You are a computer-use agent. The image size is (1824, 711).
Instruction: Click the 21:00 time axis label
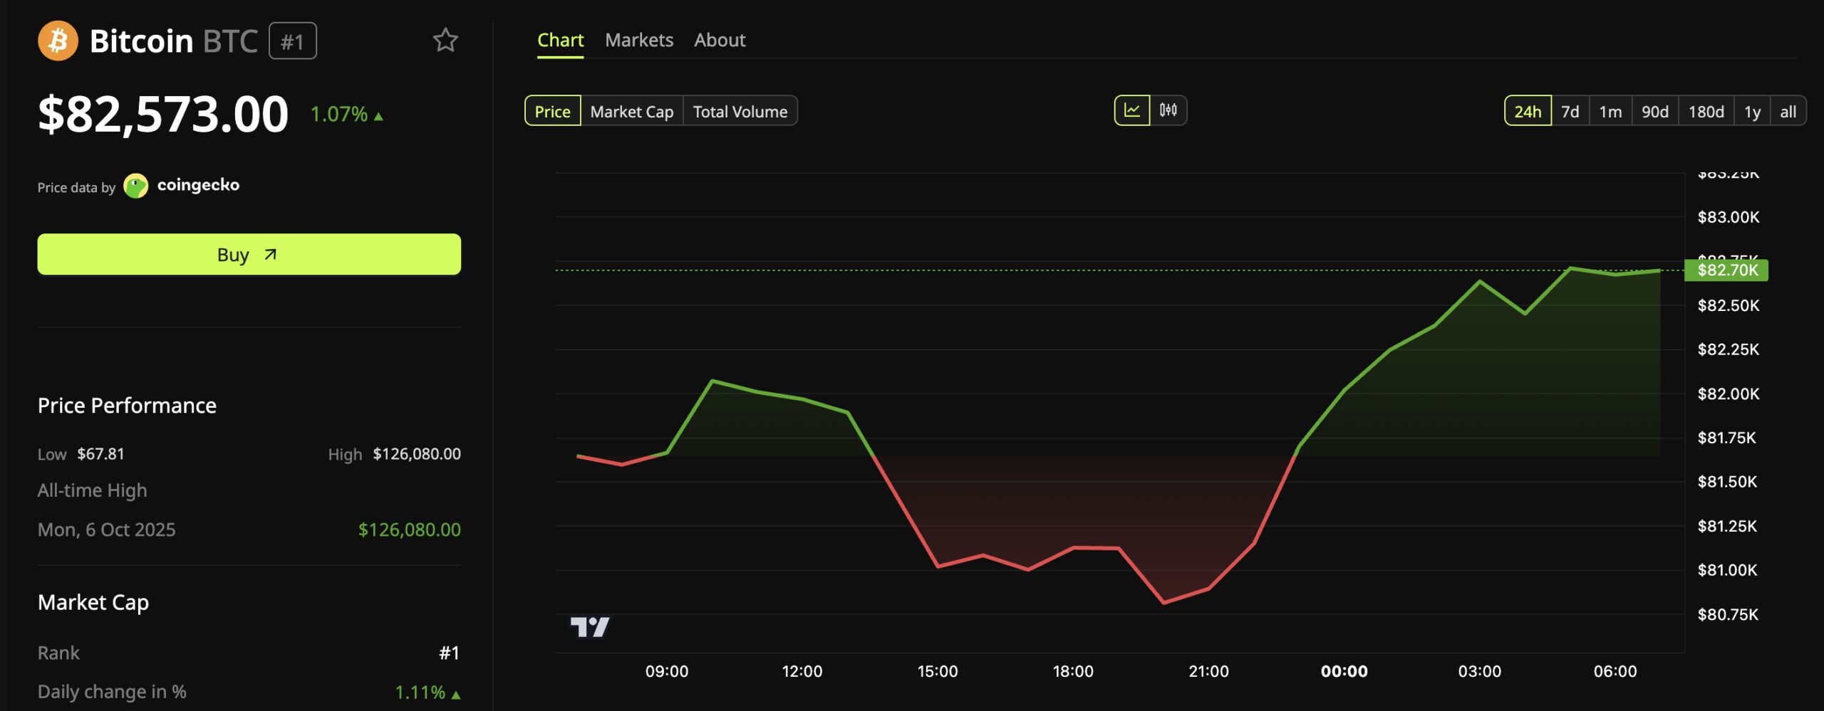1209,671
